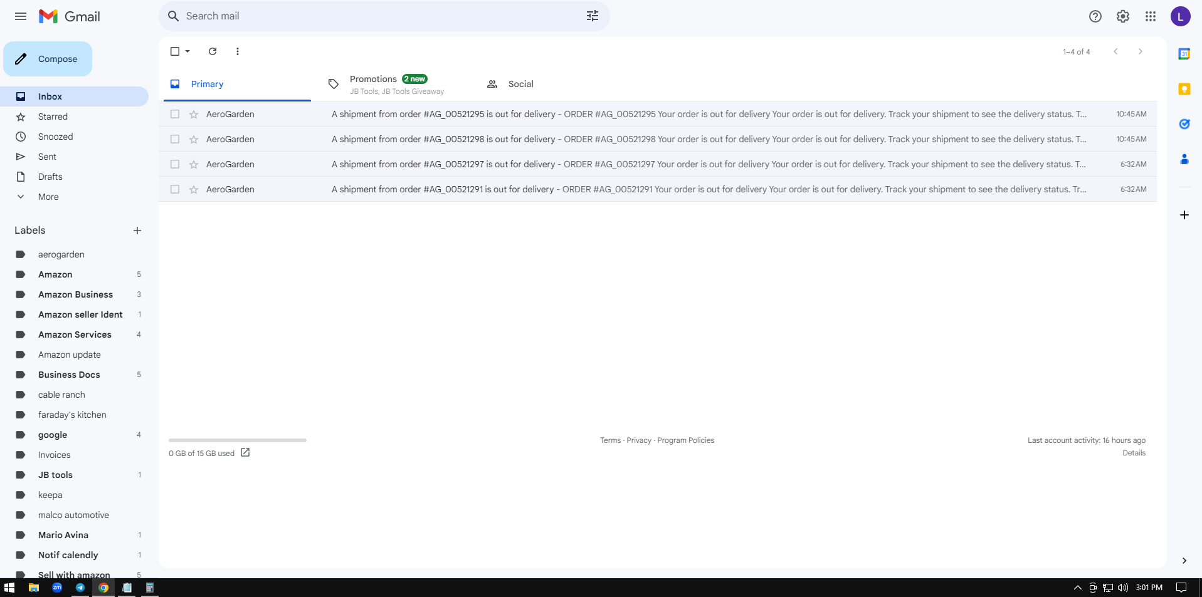1202x597 pixels.
Task: Open Windows Start menu
Action: coord(9,588)
